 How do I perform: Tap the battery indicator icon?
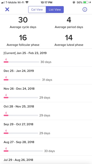(x=86, y=2)
